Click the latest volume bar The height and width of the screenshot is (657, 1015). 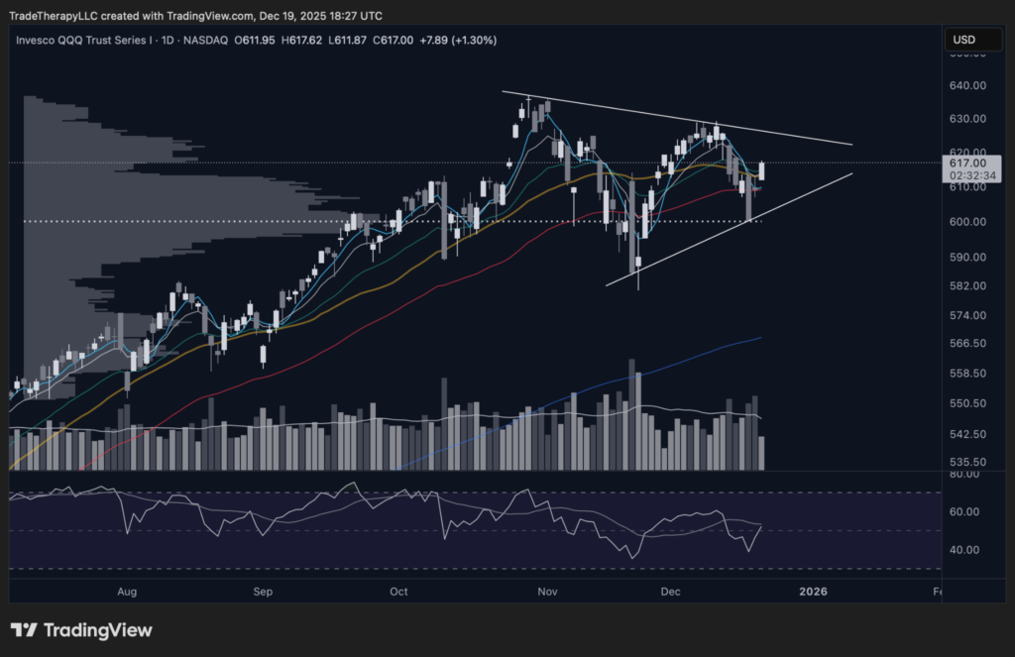coord(761,451)
